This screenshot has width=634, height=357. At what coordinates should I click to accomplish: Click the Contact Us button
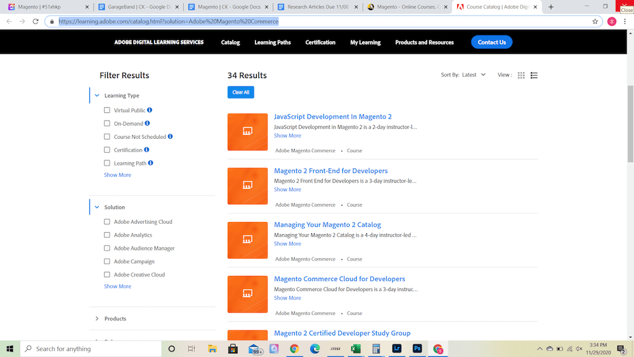click(492, 42)
